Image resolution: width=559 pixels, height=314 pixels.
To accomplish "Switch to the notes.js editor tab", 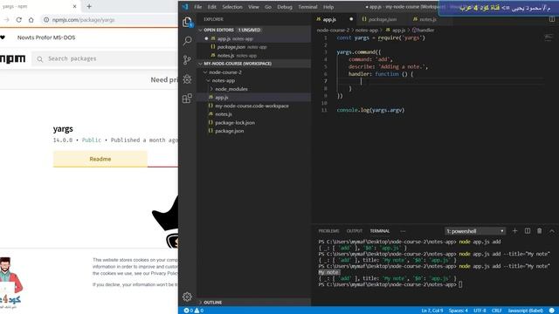I will [x=427, y=19].
